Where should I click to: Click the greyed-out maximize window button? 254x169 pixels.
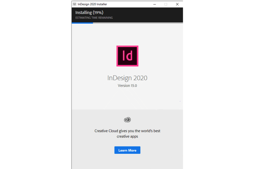(166, 4)
